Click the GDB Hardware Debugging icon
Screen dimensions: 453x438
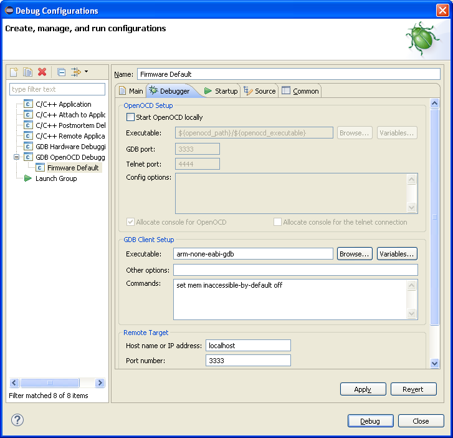pyautogui.click(x=28, y=147)
